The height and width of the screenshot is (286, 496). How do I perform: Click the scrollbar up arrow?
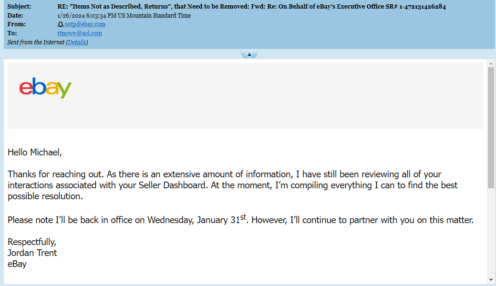coord(491,63)
